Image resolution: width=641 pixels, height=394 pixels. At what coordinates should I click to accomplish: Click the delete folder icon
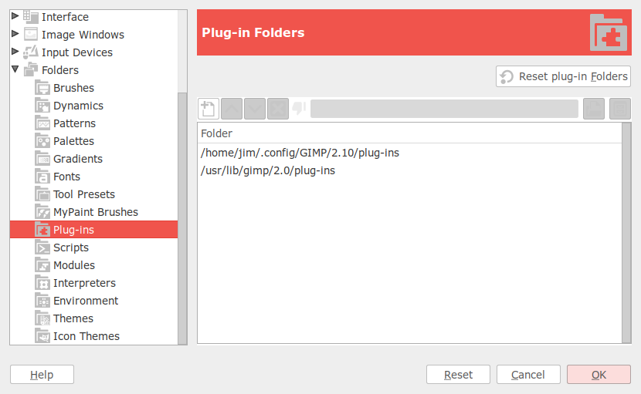pos(278,109)
